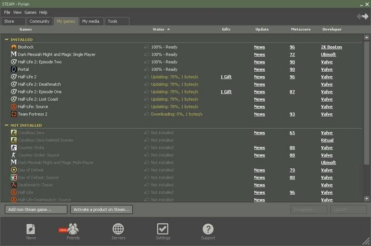Click the Condition Zero icon
This screenshot has width=371, height=246.
pyautogui.click(x=14, y=133)
